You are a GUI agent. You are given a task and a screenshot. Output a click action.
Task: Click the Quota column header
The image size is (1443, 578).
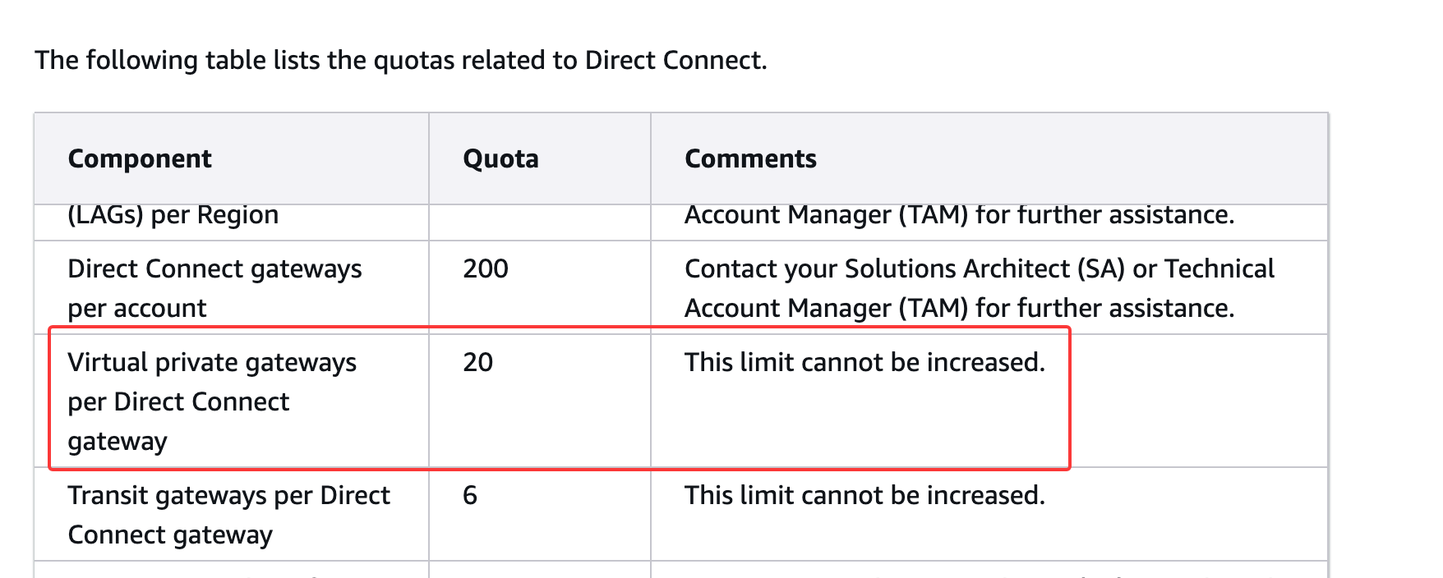(x=500, y=158)
